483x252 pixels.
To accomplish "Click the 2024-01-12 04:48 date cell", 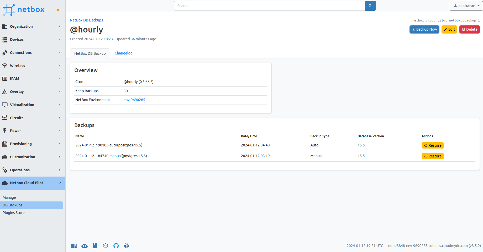I will pos(255,145).
